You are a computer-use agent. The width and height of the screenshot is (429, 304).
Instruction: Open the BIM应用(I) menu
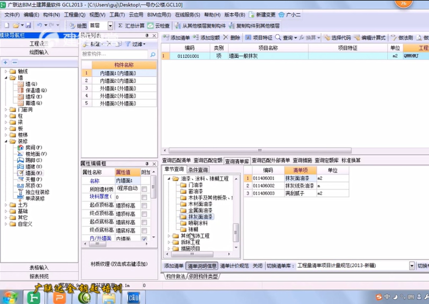point(159,15)
